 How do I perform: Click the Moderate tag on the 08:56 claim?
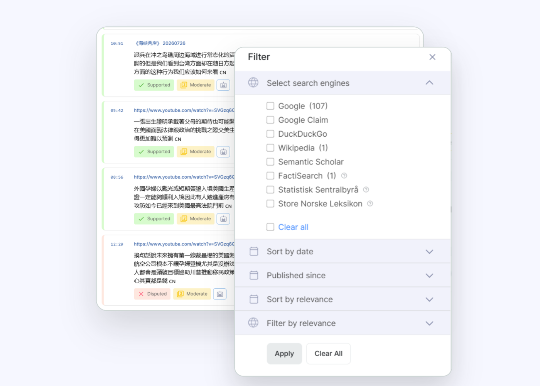[x=196, y=218]
